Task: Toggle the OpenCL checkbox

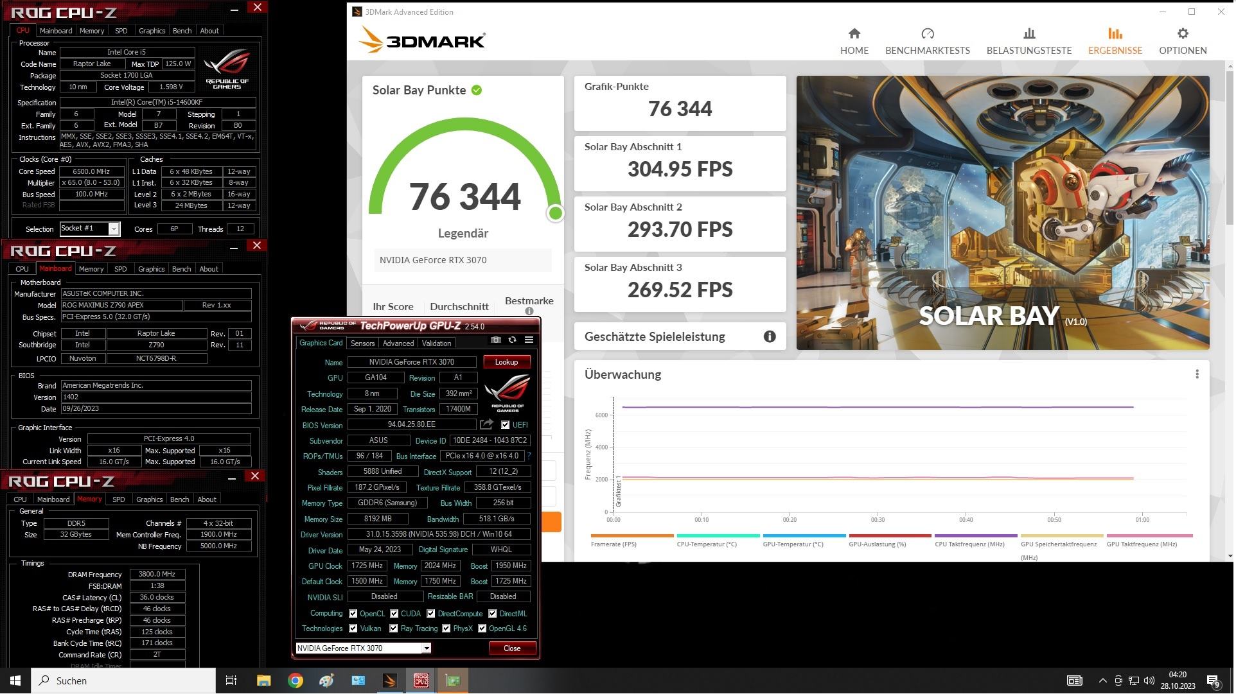Action: pos(353,614)
